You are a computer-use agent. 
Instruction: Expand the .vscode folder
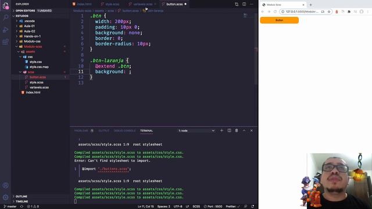coord(29,21)
